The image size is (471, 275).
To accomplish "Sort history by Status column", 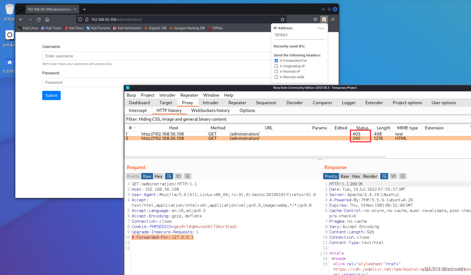I will 362,128.
